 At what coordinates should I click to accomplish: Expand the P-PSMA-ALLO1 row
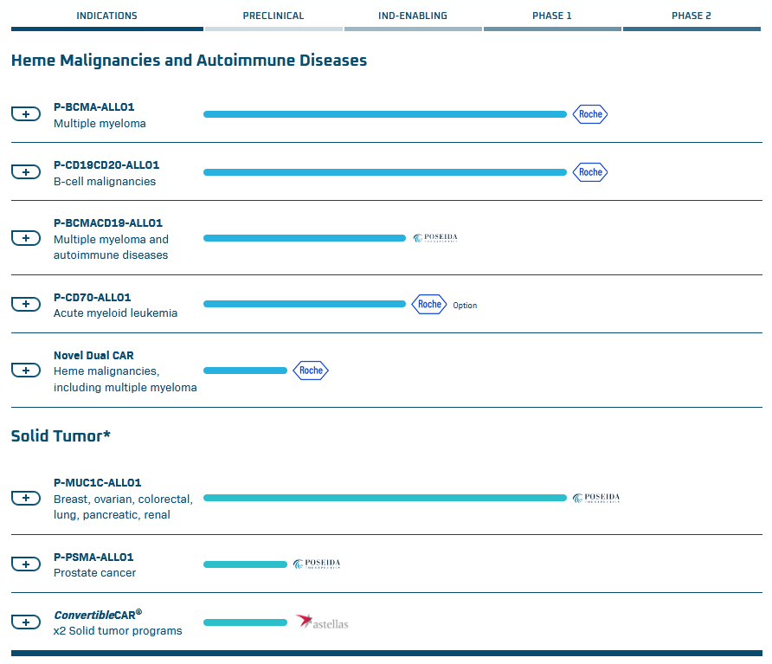click(x=26, y=564)
